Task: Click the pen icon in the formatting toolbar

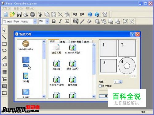Action: pyautogui.click(x=83, y=21)
